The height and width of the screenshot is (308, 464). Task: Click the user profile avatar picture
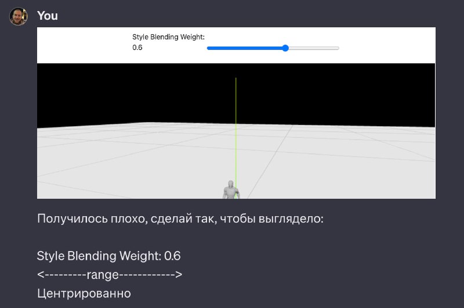[x=19, y=16]
